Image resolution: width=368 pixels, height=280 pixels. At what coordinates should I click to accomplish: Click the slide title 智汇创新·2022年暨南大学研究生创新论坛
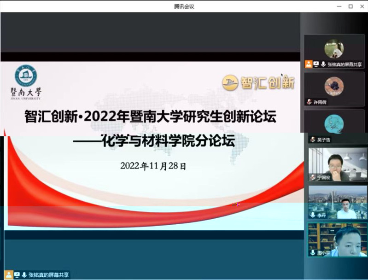pos(150,117)
